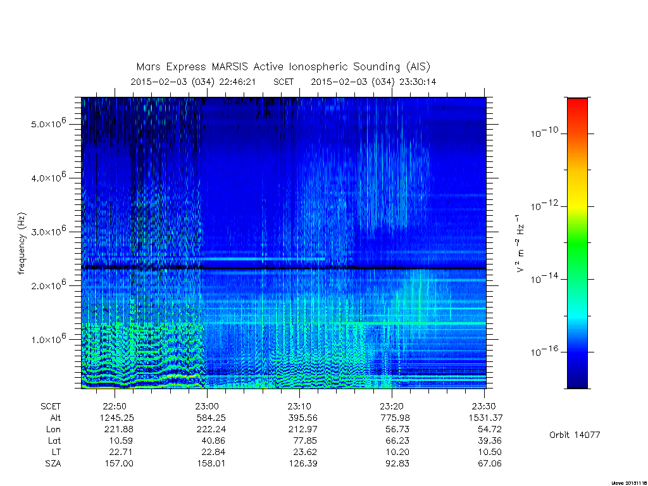The height and width of the screenshot is (486, 648).
Task: Click the 23:00 SCET time label
Action: (208, 406)
